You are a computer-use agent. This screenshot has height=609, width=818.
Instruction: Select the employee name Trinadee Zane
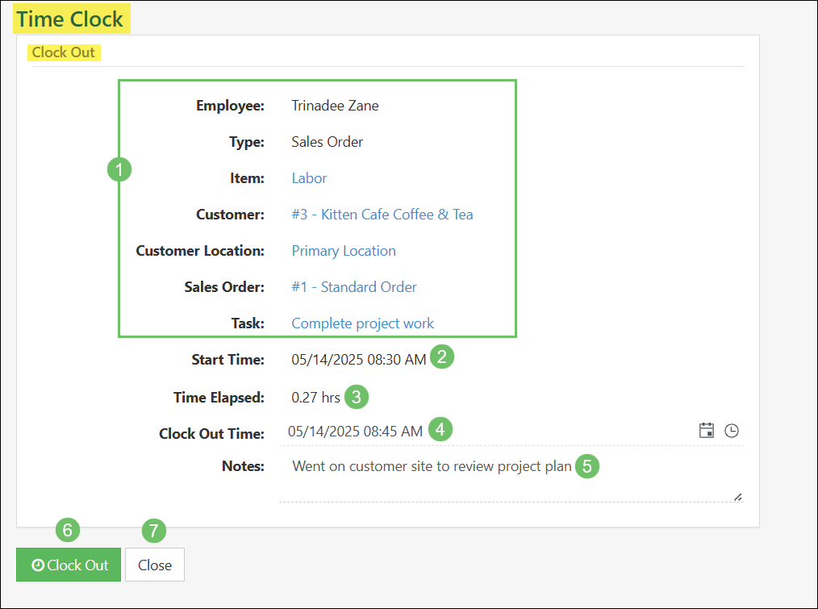(x=335, y=106)
